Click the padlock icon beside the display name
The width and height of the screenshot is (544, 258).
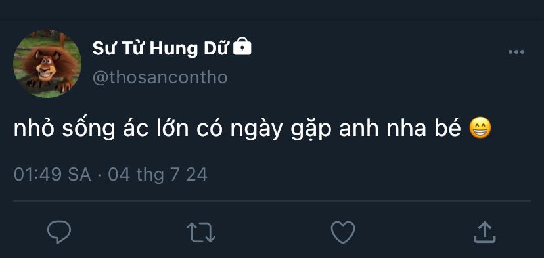point(242,47)
